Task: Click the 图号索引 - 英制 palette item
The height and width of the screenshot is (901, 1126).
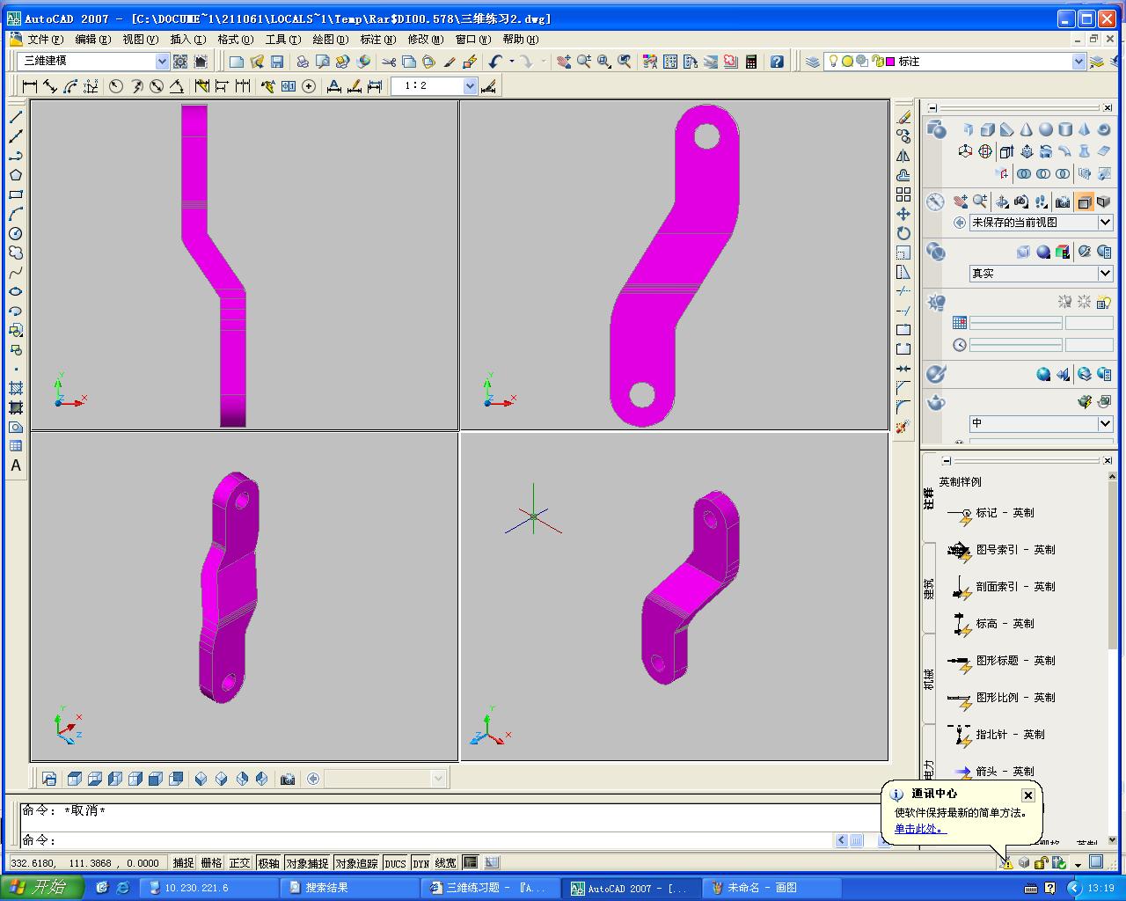Action: (1001, 550)
